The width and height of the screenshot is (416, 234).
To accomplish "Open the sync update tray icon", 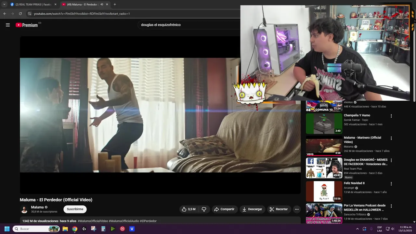I will (x=364, y=229).
